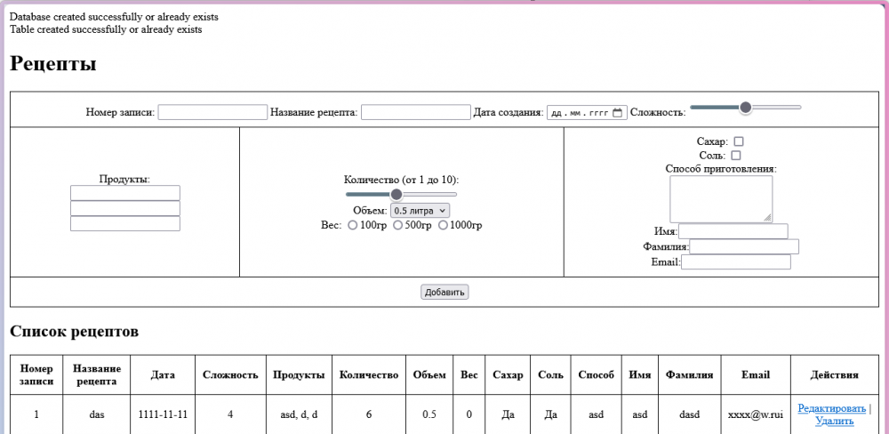Click the Дата создания date field
This screenshot has width=889, height=434.
tap(578, 113)
